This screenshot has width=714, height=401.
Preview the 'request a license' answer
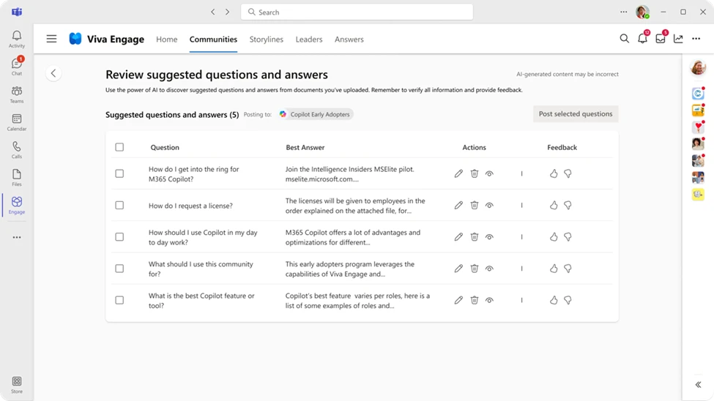[489, 206]
